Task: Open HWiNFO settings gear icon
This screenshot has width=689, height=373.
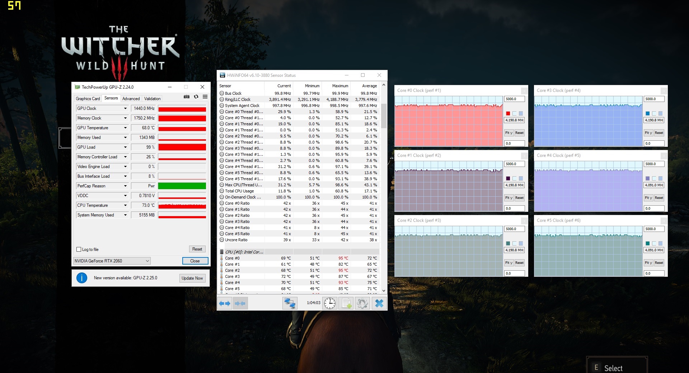Action: point(362,303)
